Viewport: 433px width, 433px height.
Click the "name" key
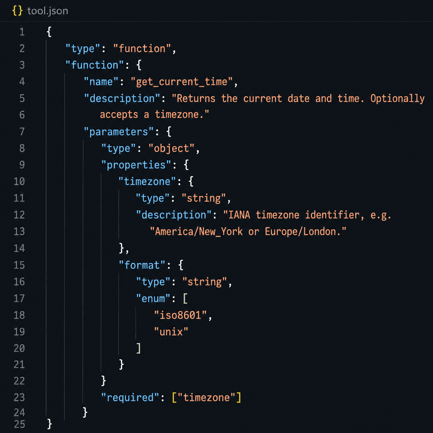coord(101,82)
